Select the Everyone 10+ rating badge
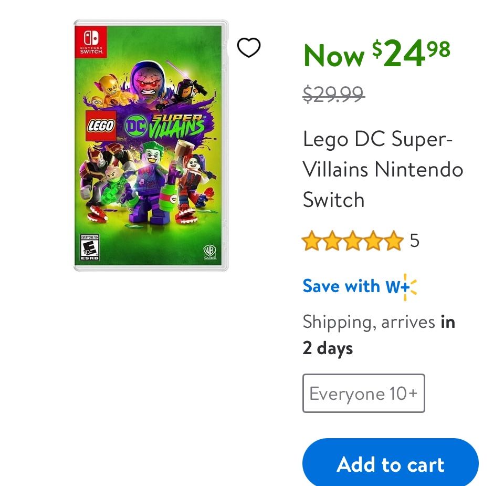The height and width of the screenshot is (486, 504). (x=363, y=393)
